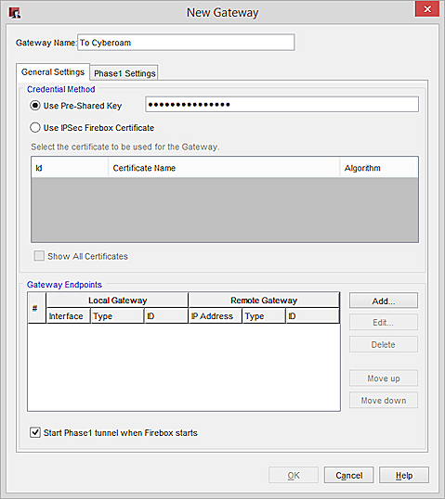Image resolution: width=445 pixels, height=499 pixels.
Task: Click the pre-shared key password field
Action: 282,105
